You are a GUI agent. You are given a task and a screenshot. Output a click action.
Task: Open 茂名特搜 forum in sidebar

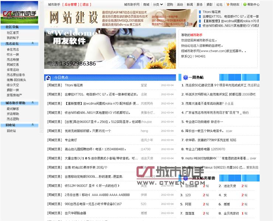click(x=13, y=59)
